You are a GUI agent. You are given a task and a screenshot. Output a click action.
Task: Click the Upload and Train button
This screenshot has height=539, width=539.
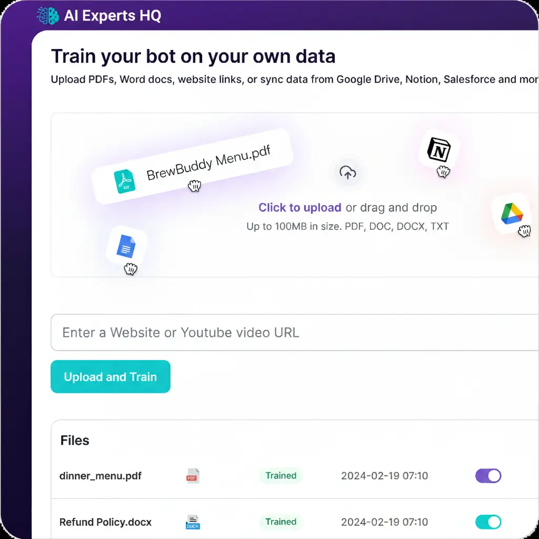111,376
